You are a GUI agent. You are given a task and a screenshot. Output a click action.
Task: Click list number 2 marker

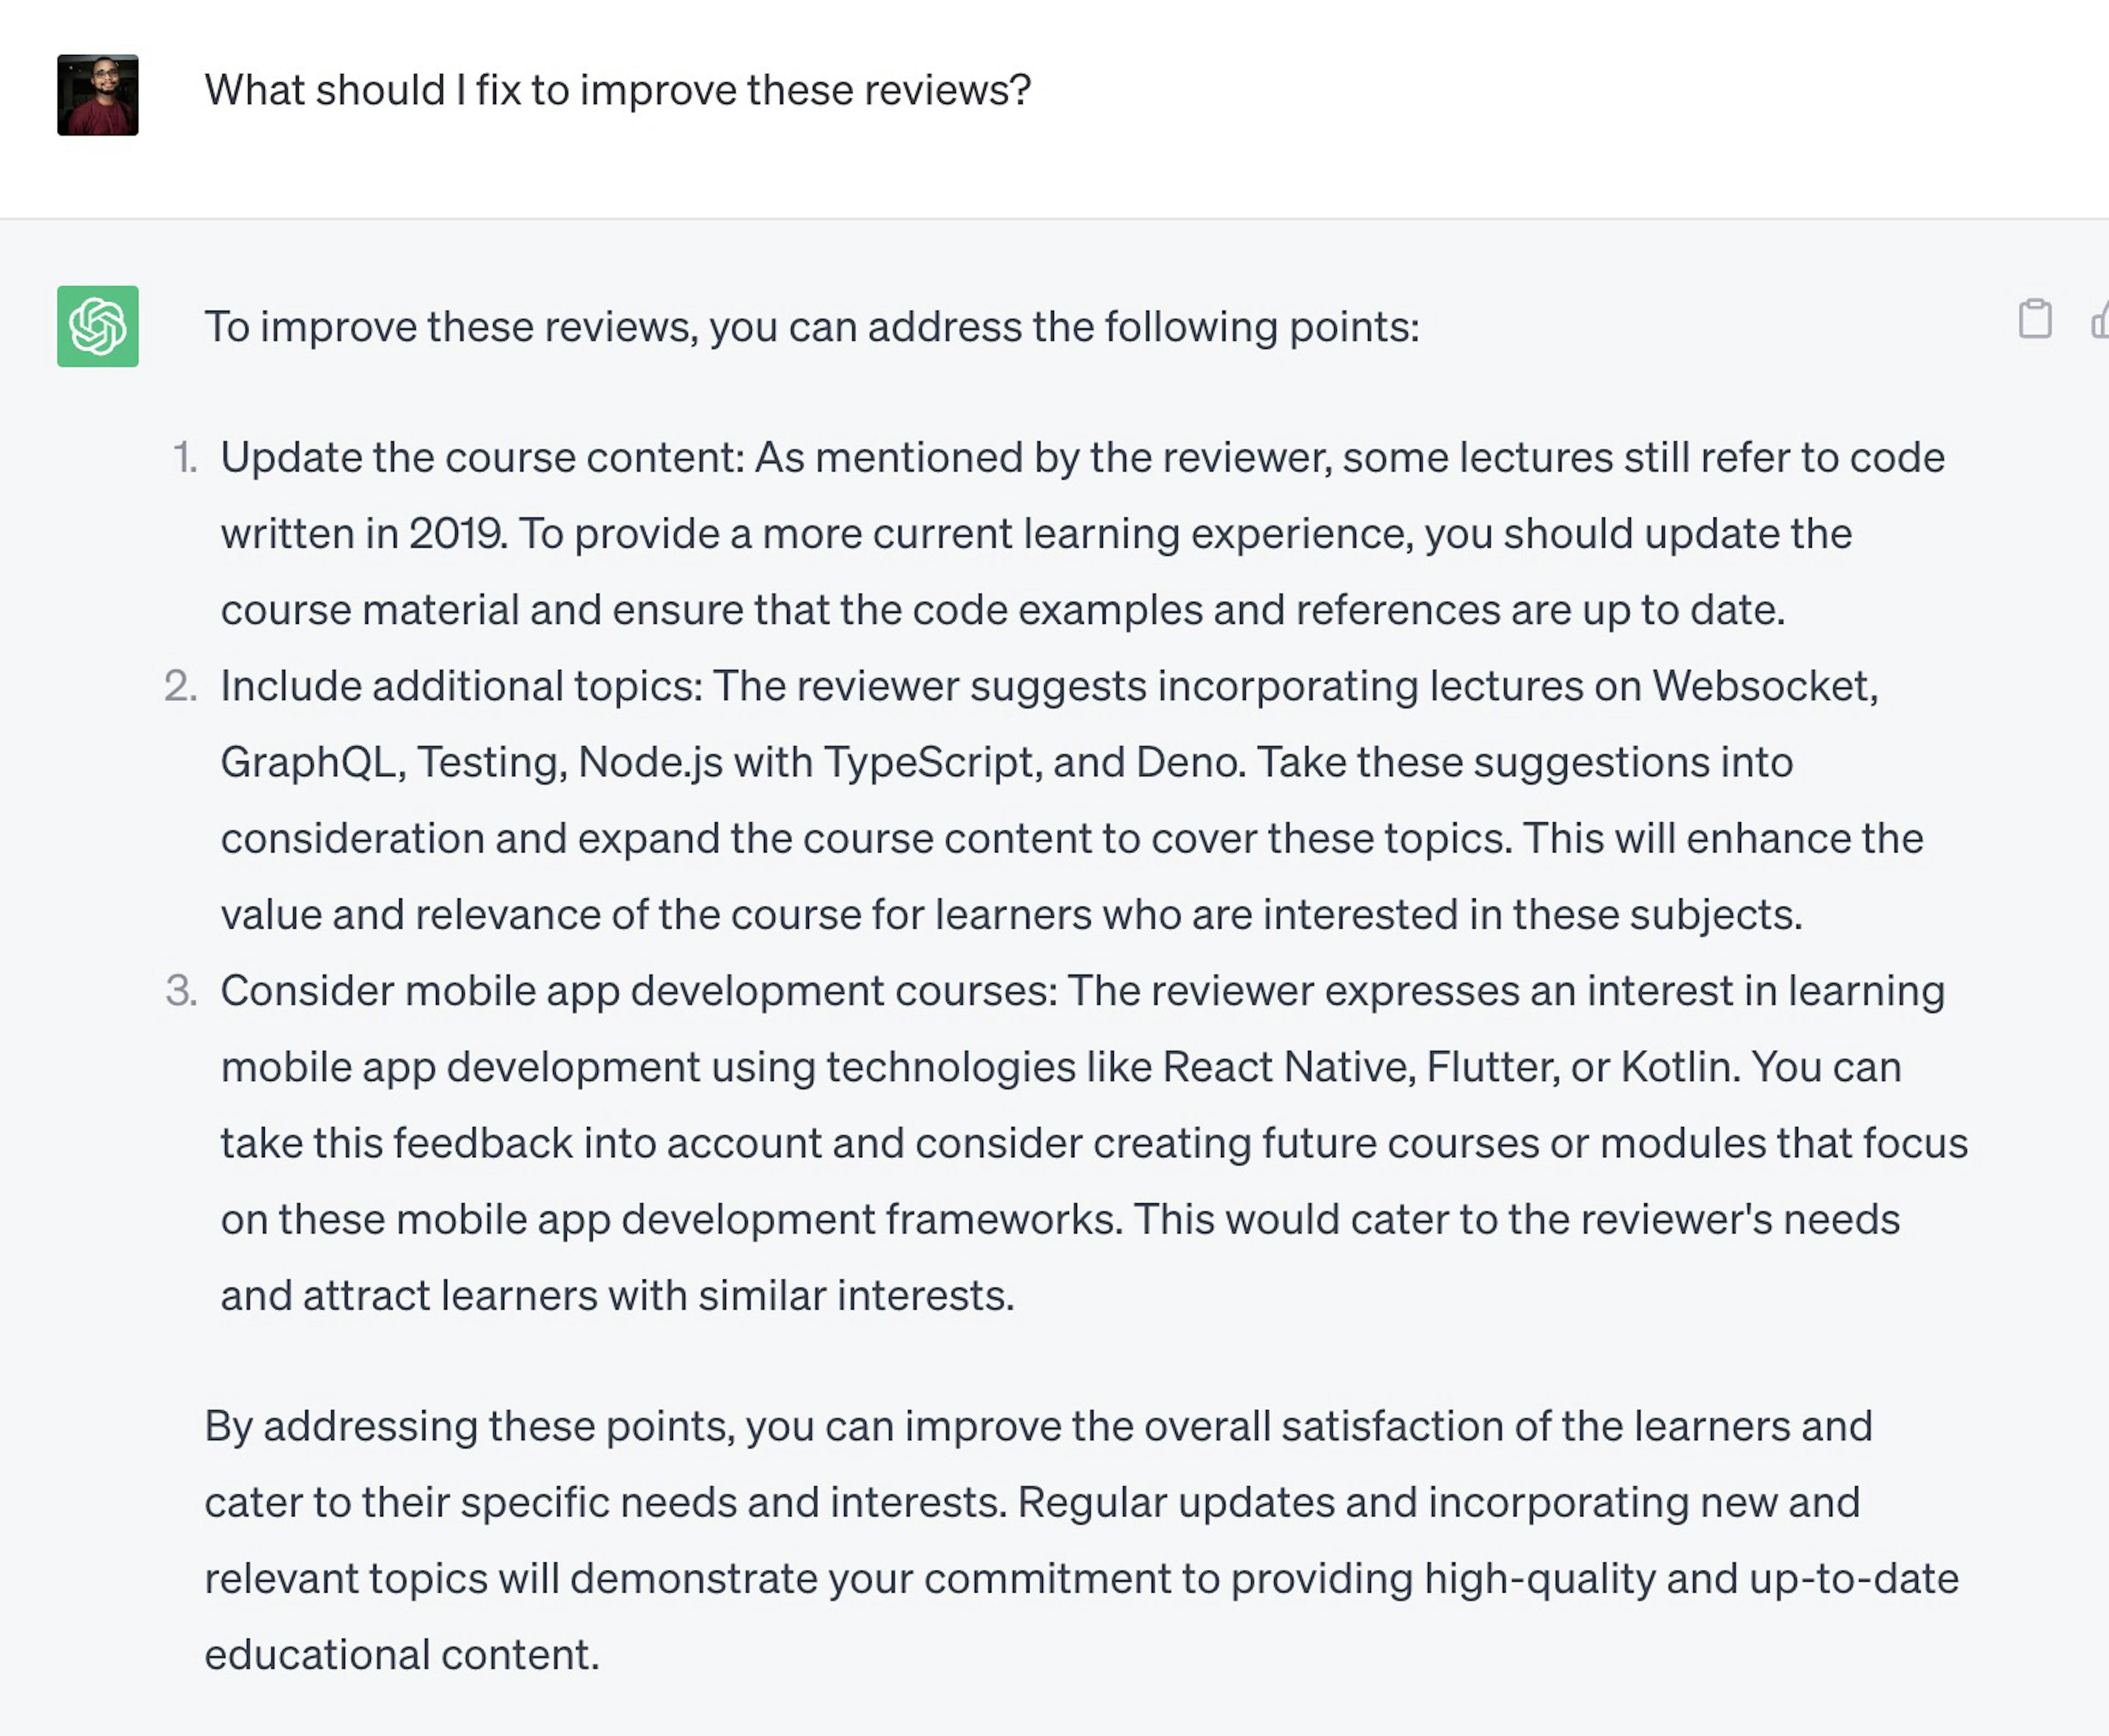(x=181, y=686)
